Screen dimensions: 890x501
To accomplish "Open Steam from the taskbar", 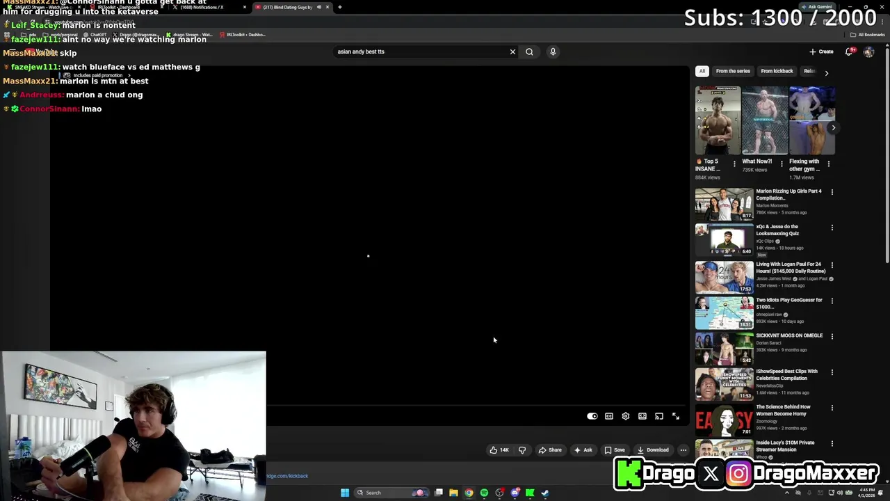I will pos(545,493).
